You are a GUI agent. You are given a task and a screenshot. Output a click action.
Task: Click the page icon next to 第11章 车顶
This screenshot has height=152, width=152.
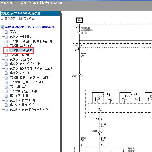6,87
